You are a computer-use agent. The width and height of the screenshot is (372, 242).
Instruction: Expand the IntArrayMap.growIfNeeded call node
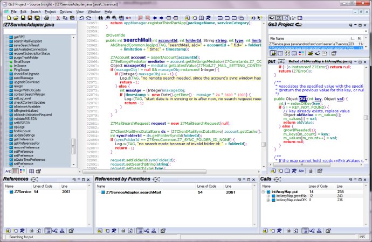pyautogui.click(x=268, y=196)
